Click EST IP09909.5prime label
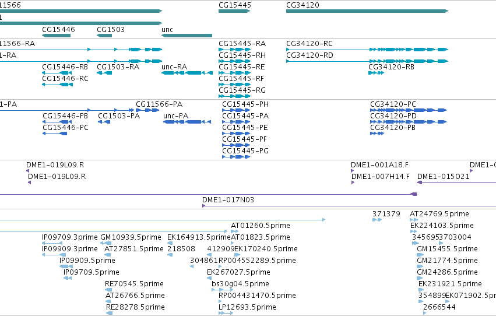This screenshot has width=496, height=316. click(87, 261)
